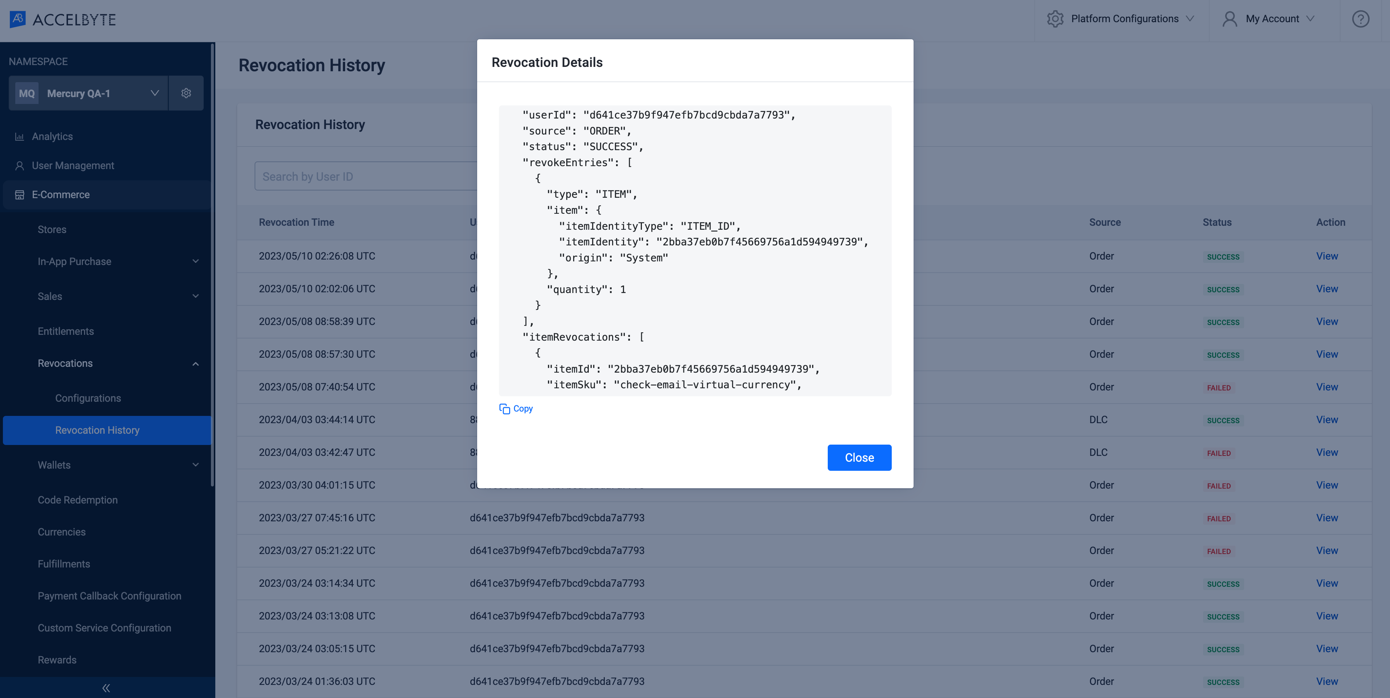The image size is (1390, 698).
Task: Close the Revocation Details dialog
Action: click(x=859, y=458)
